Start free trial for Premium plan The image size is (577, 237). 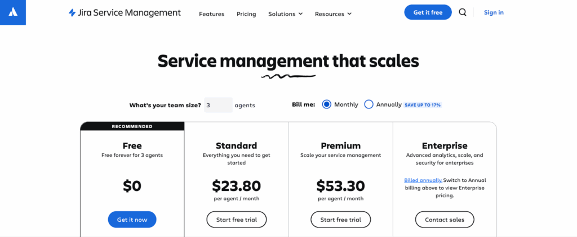[x=340, y=220]
